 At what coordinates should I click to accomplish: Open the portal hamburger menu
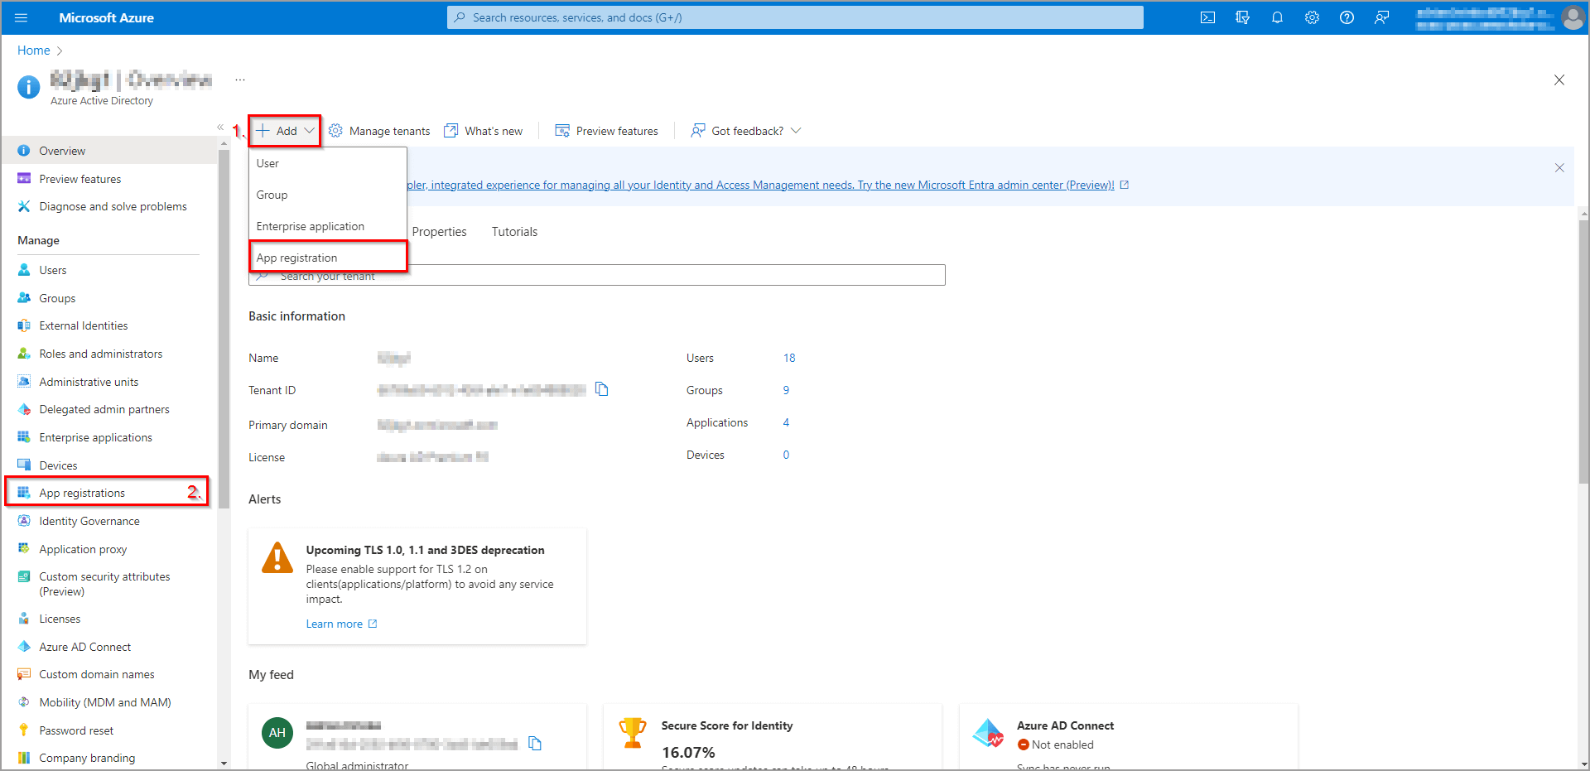[x=21, y=17]
